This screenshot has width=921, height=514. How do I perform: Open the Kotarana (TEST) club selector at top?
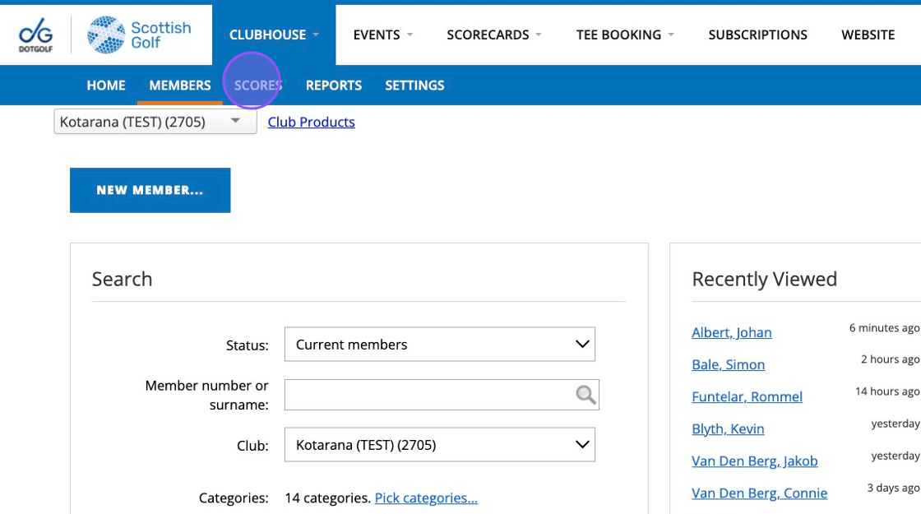(155, 122)
